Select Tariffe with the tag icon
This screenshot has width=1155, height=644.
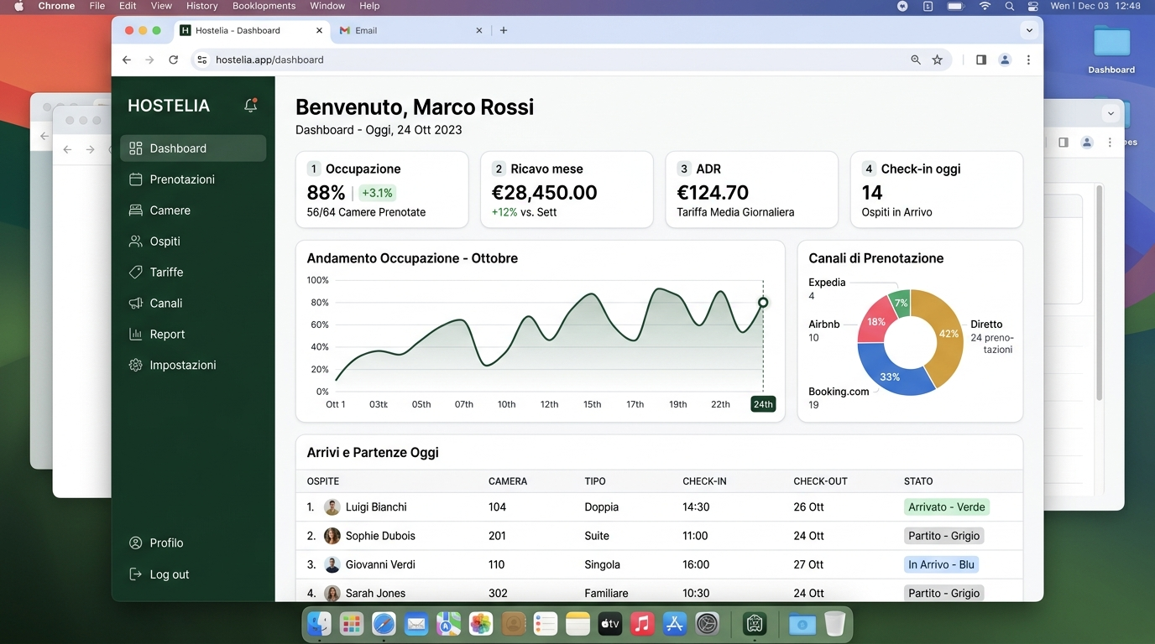click(193, 273)
